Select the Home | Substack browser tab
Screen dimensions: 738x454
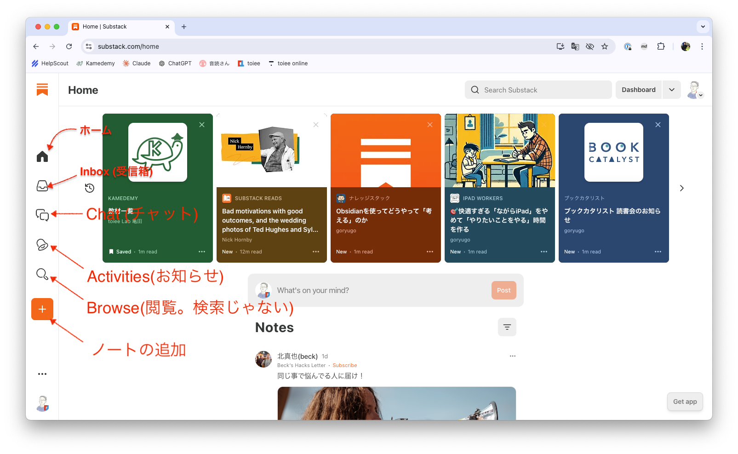115,27
